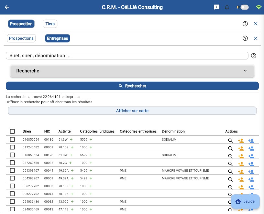Switch to the Prospections tab
264x214 pixels.
tap(21, 38)
